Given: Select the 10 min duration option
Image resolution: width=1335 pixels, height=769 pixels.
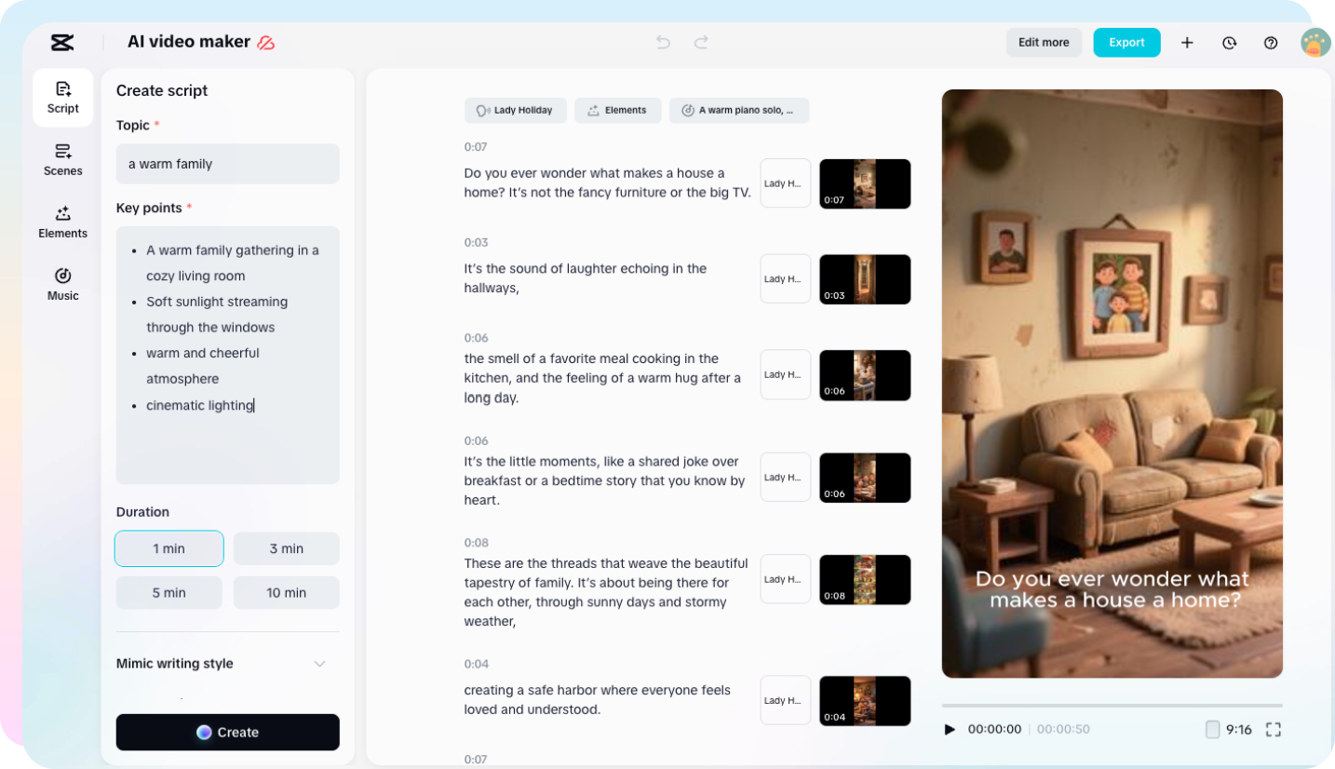Looking at the screenshot, I should pos(286,592).
